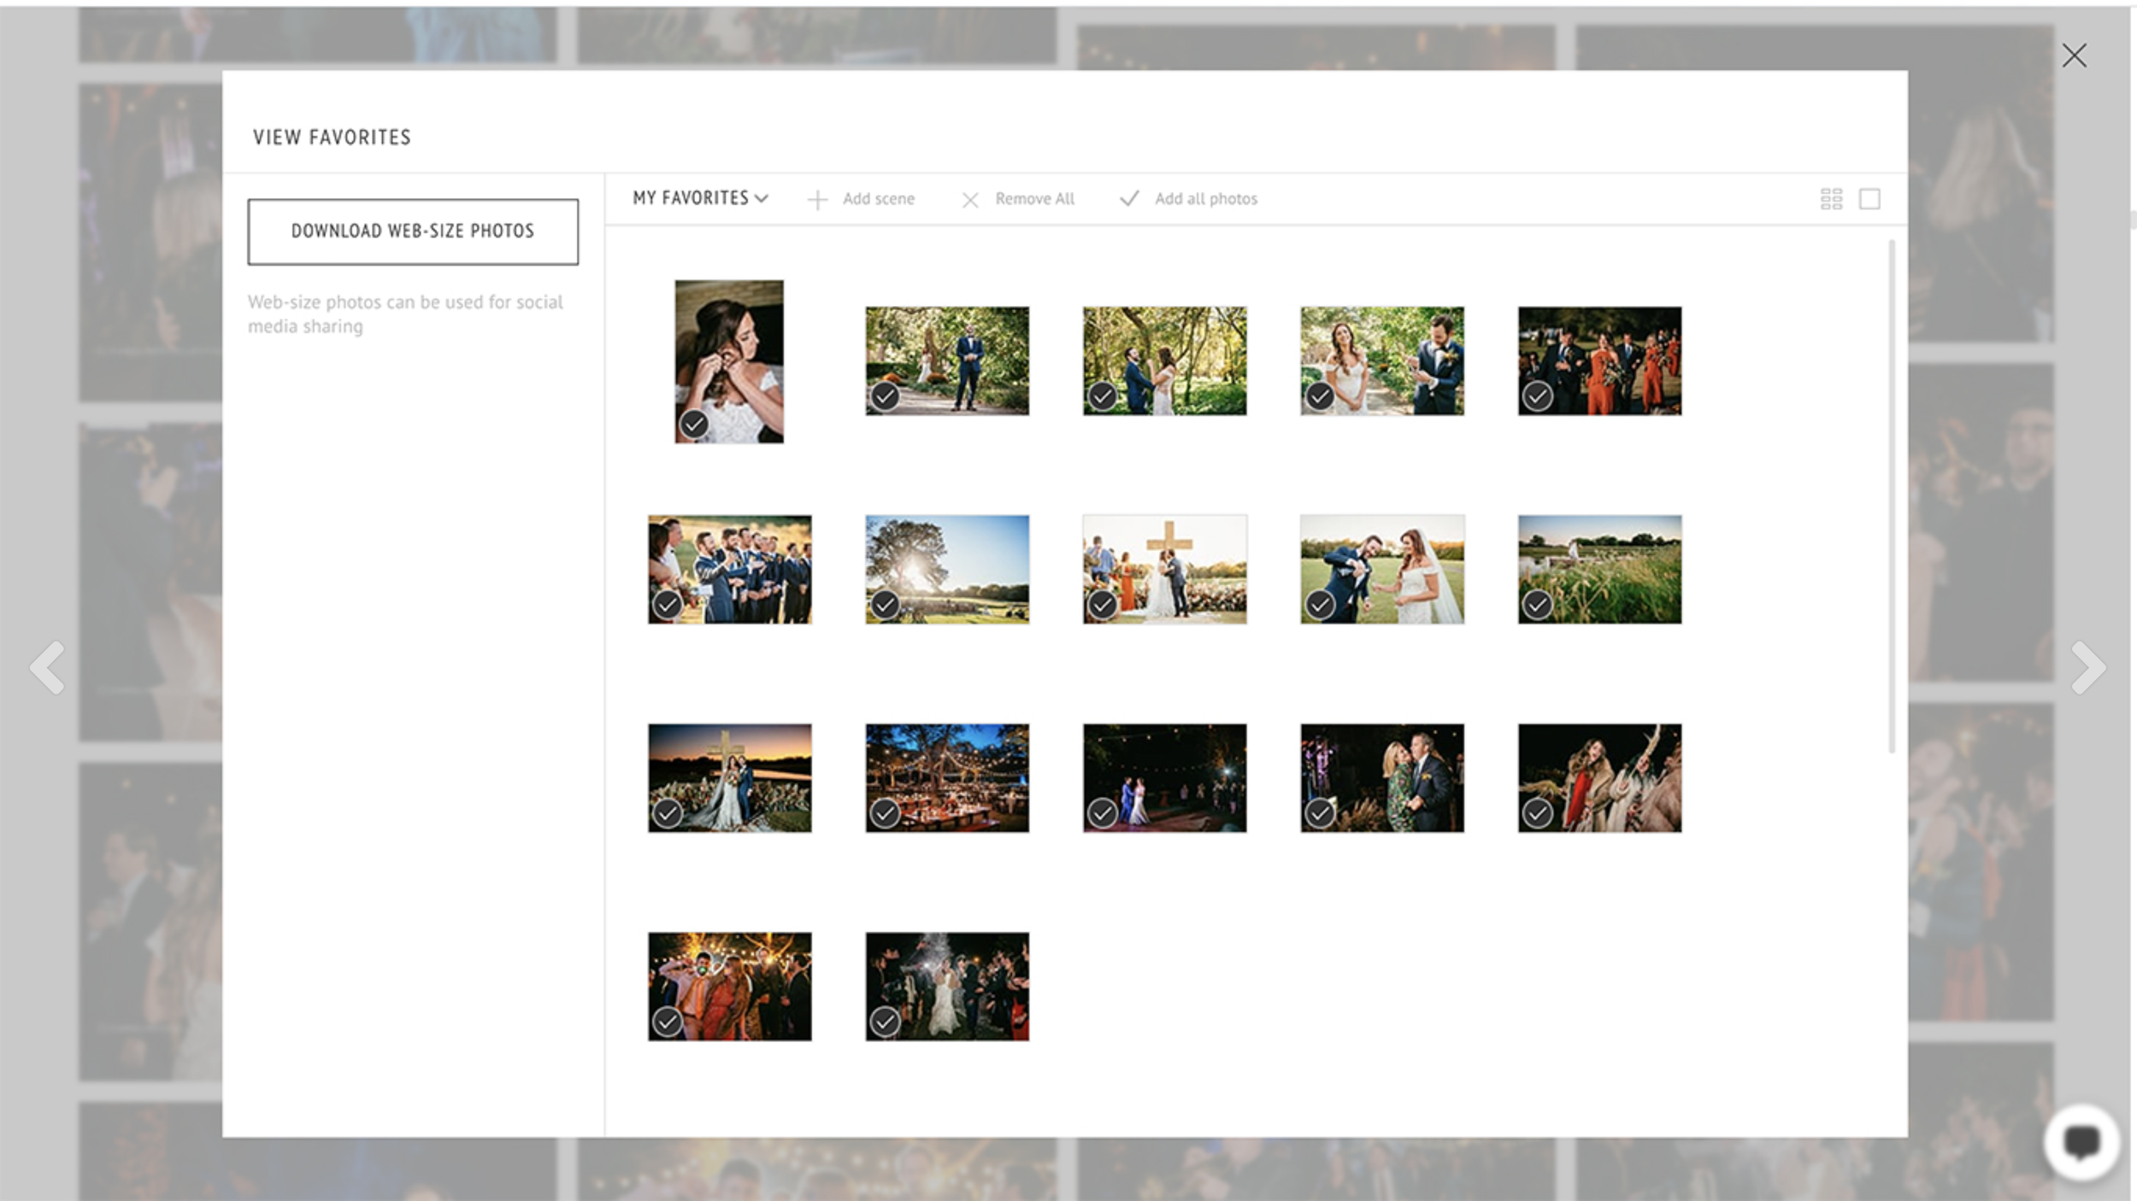Screen dimensions: 2137x1201
Task: Click the Remove All link
Action: 1034,199
